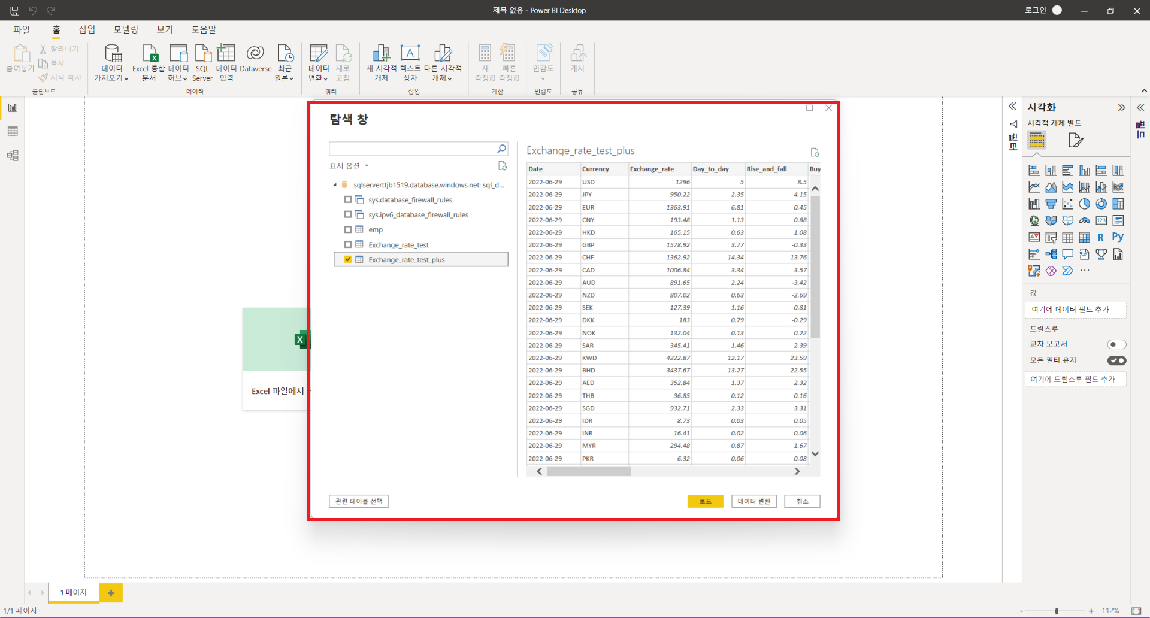Image resolution: width=1150 pixels, height=618 pixels.
Task: Click the search magnifier in navigator
Action: pos(502,149)
